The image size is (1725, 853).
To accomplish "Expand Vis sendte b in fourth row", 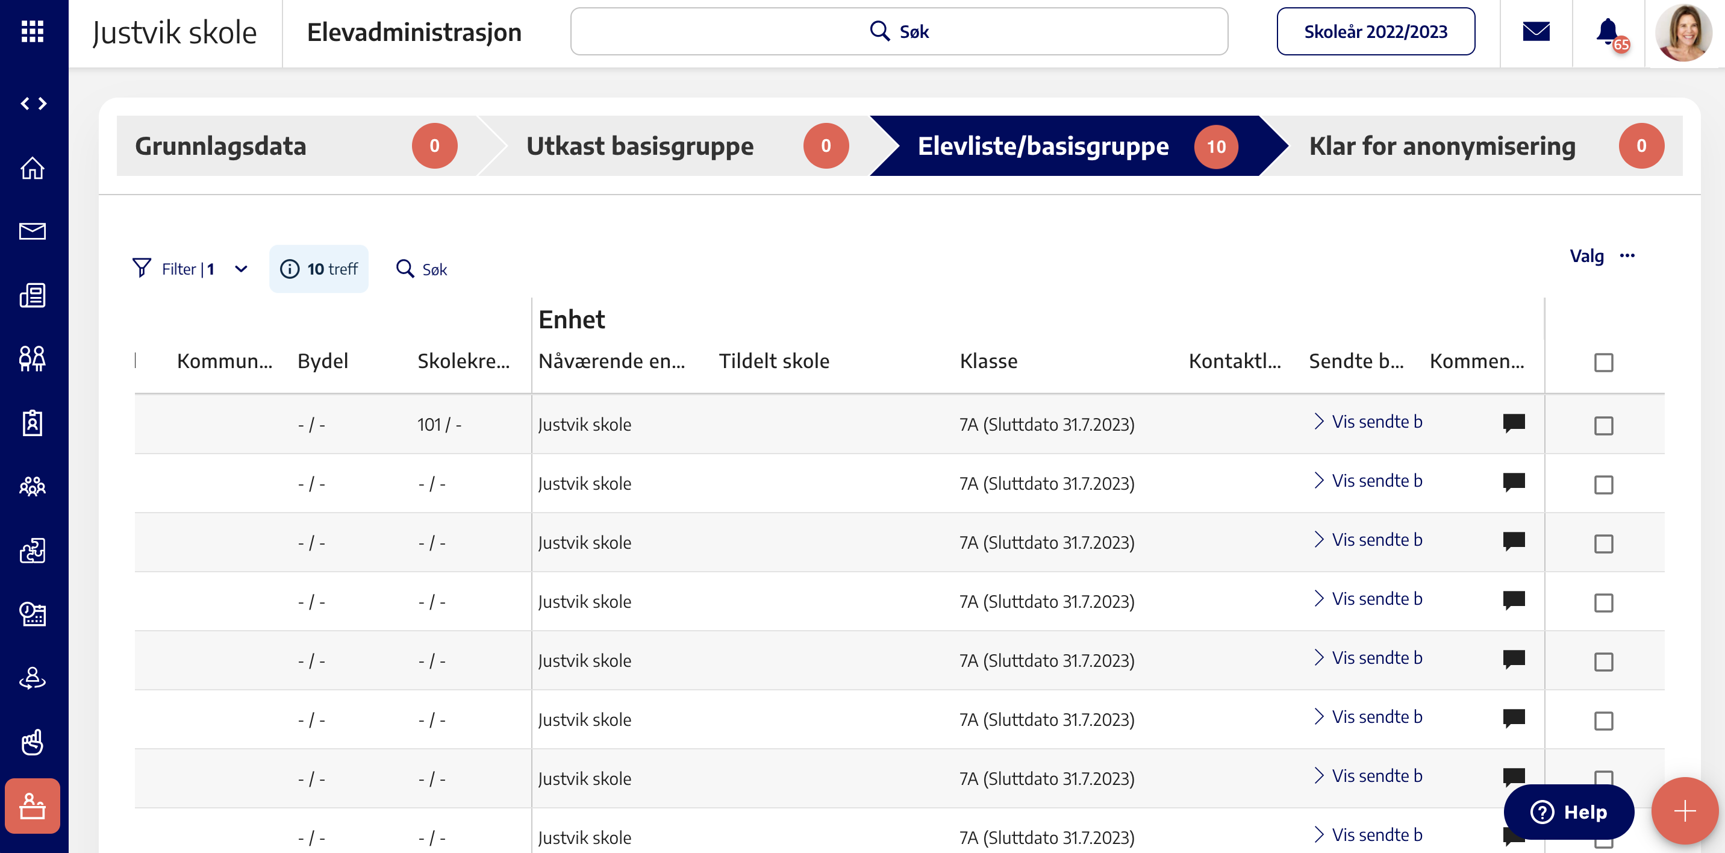I will coord(1368,599).
